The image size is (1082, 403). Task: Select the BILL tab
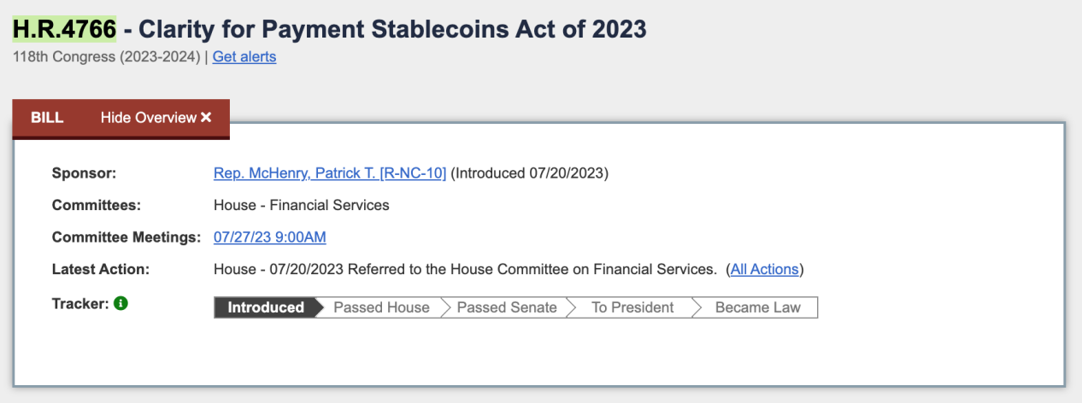click(x=48, y=118)
